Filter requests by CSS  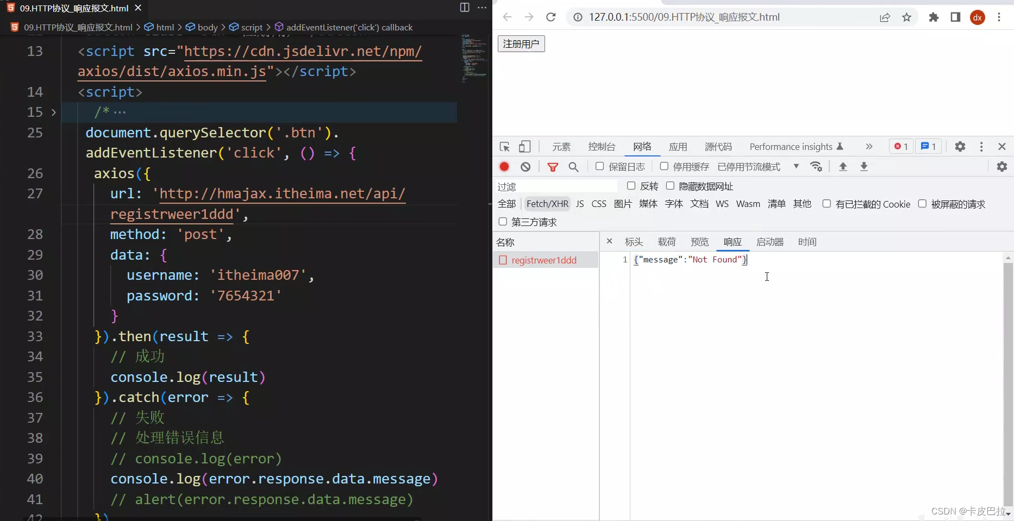[x=599, y=204]
